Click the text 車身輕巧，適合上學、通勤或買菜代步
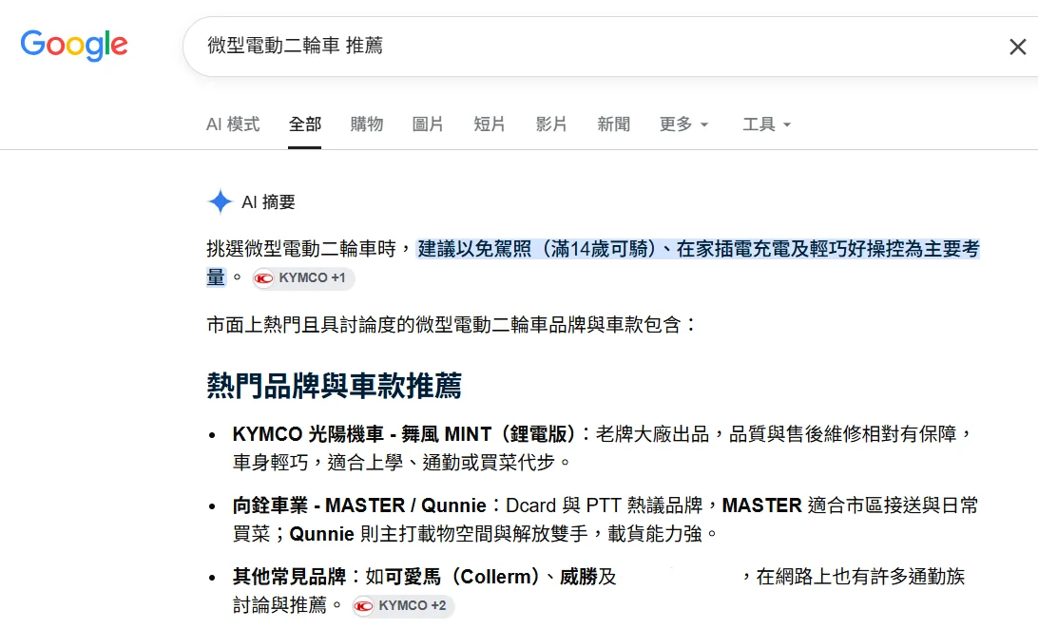 394,463
